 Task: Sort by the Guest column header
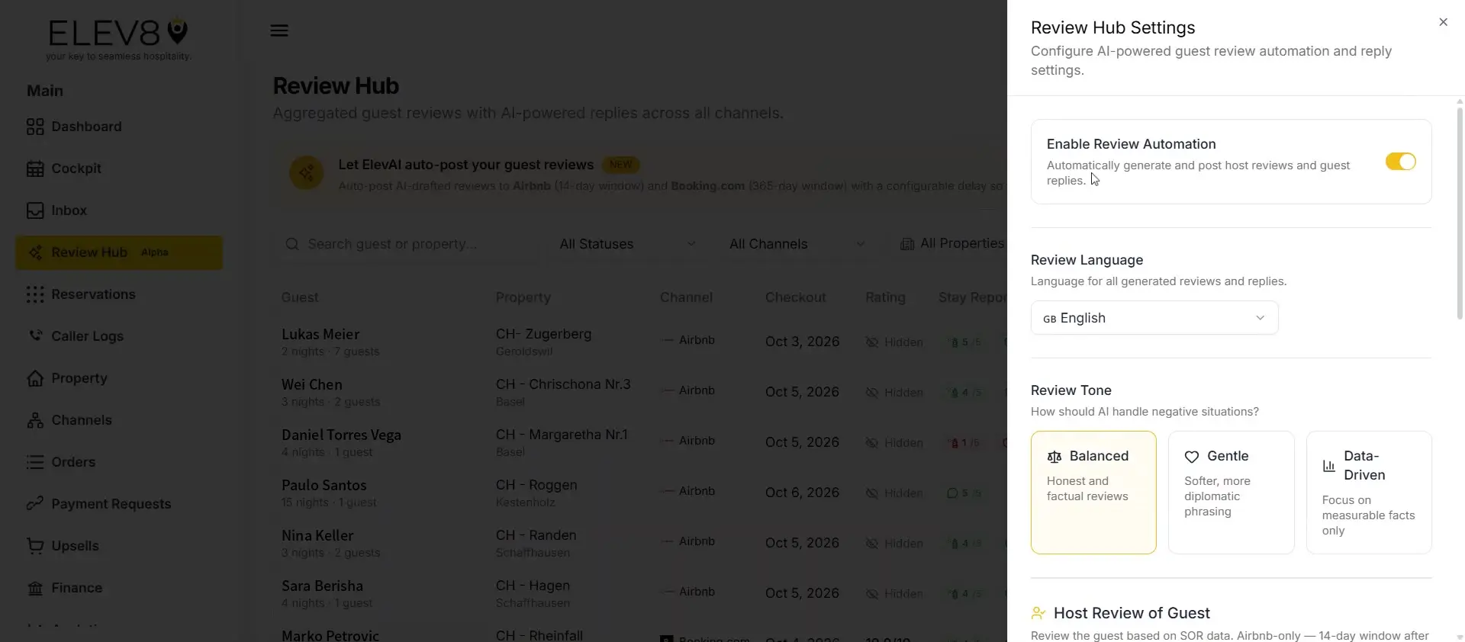300,297
